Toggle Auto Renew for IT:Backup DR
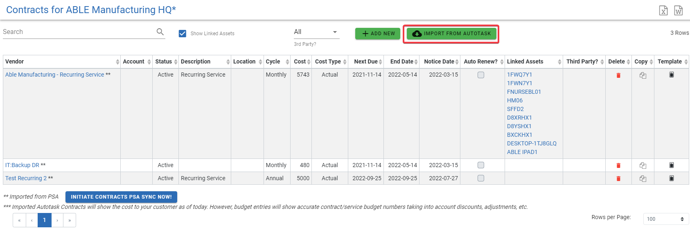 pos(481,165)
